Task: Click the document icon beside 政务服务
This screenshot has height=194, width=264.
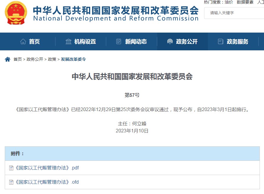Action: pyautogui.click(x=221, y=41)
